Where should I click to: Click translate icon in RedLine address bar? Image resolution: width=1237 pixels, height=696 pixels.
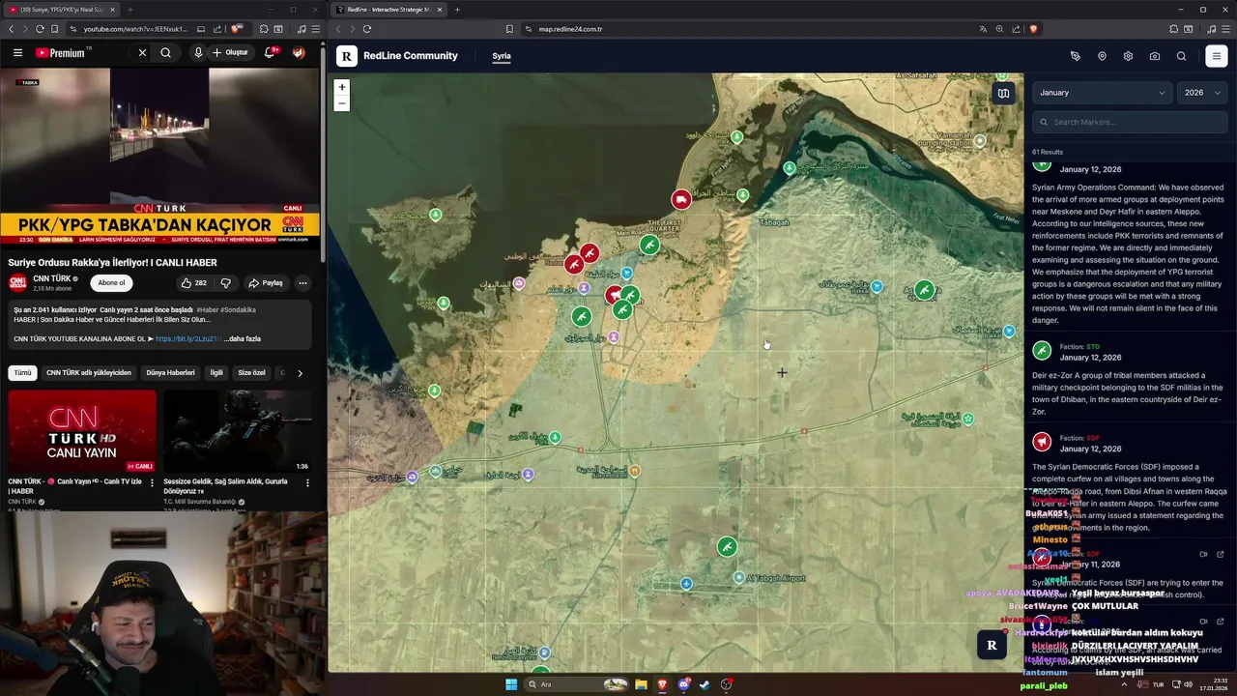983,29
